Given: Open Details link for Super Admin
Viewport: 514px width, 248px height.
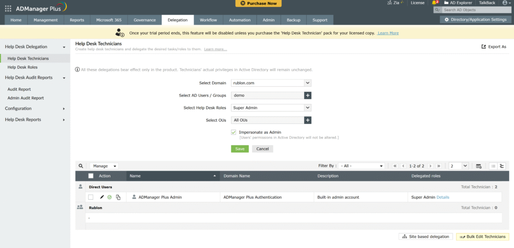Looking at the screenshot, I should (x=443, y=197).
